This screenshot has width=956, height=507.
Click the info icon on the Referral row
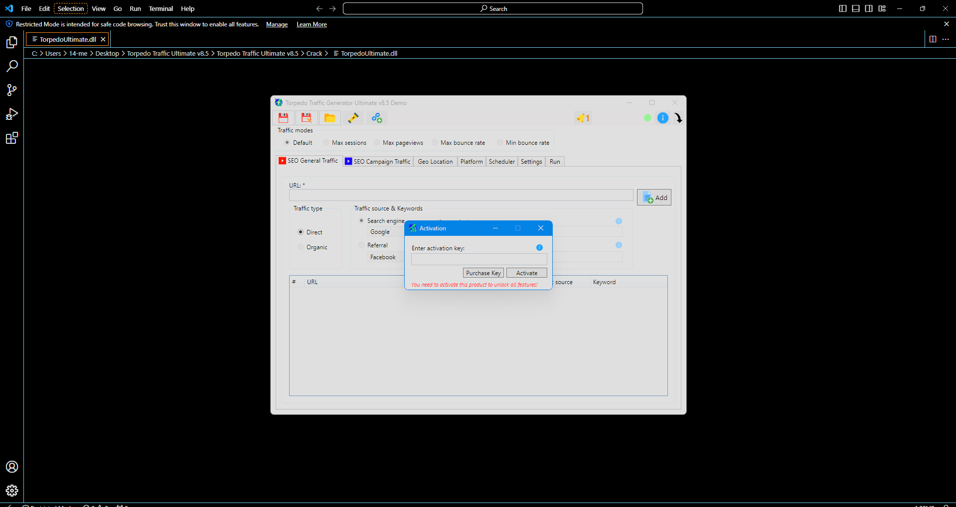619,245
